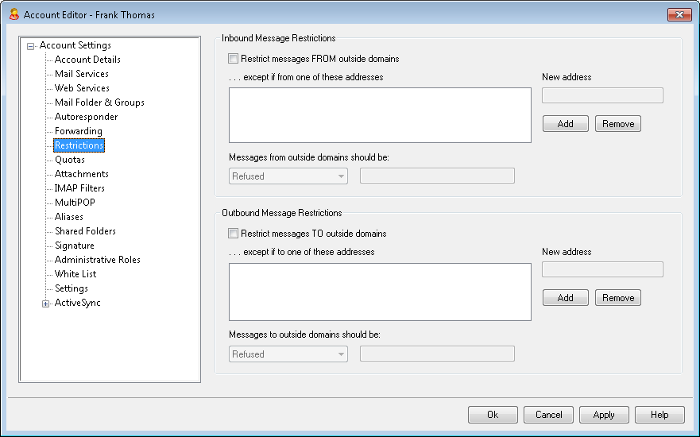Click the inbound New address field
Viewport: 700px width, 437px height.
[x=602, y=95]
